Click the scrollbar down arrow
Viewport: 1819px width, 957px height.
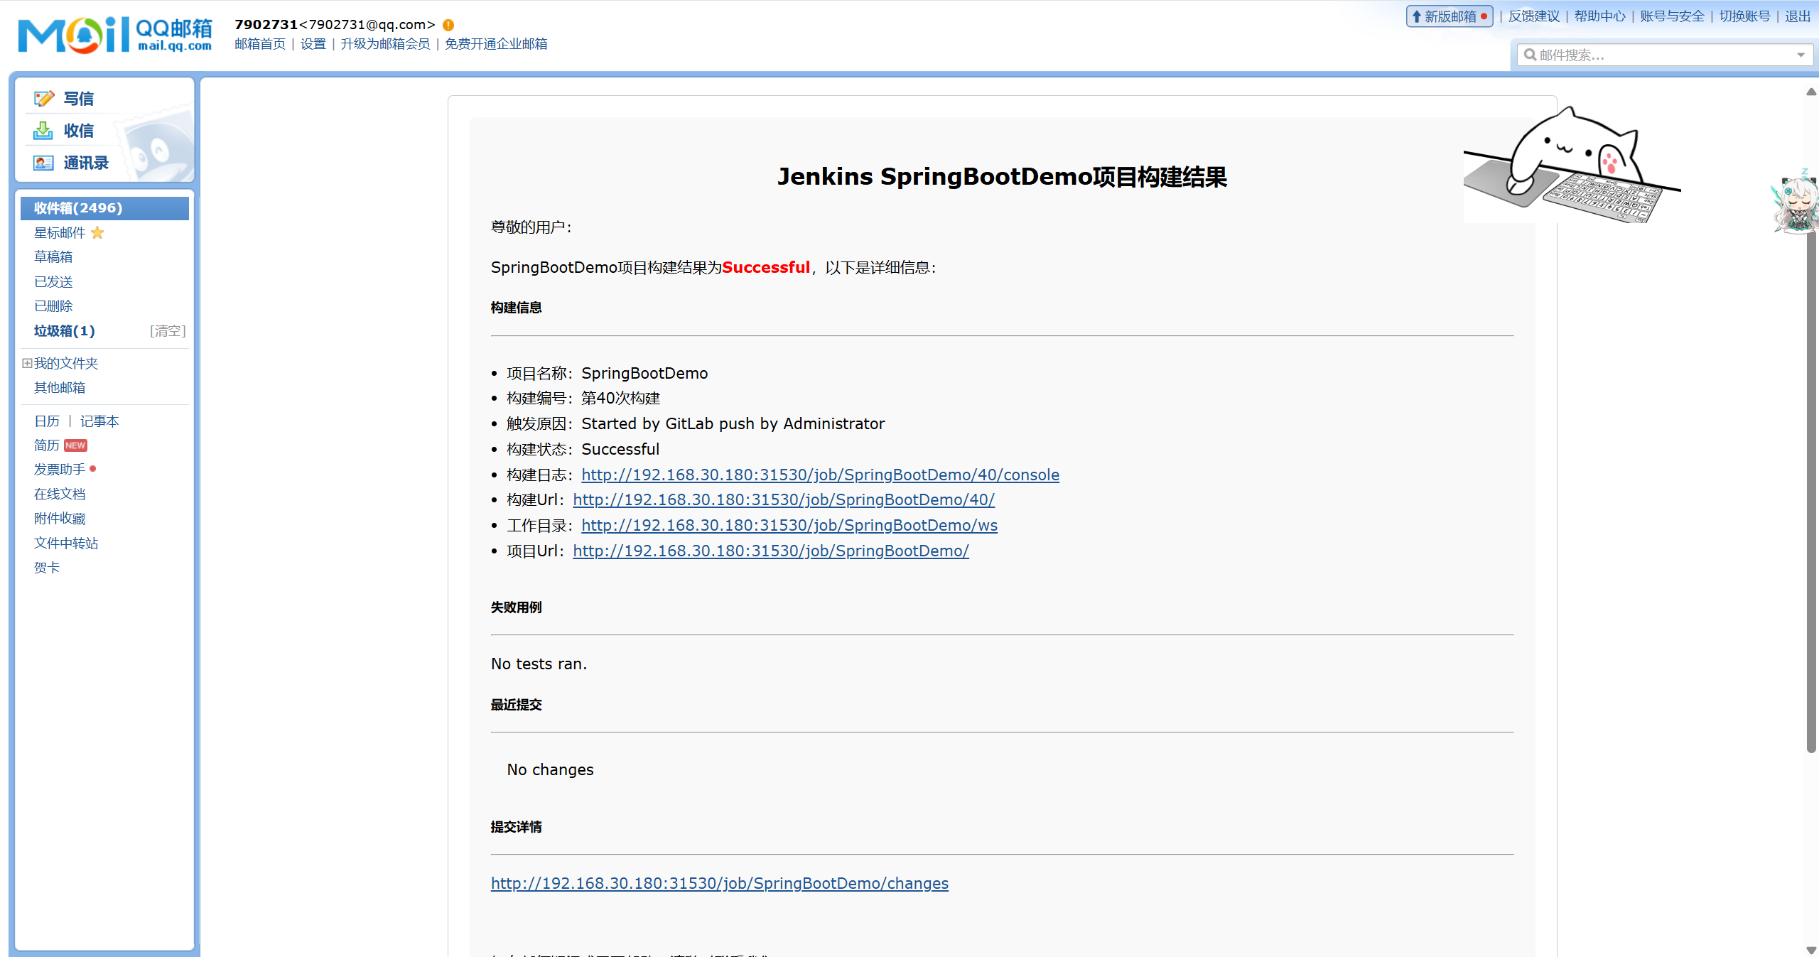tap(1811, 950)
